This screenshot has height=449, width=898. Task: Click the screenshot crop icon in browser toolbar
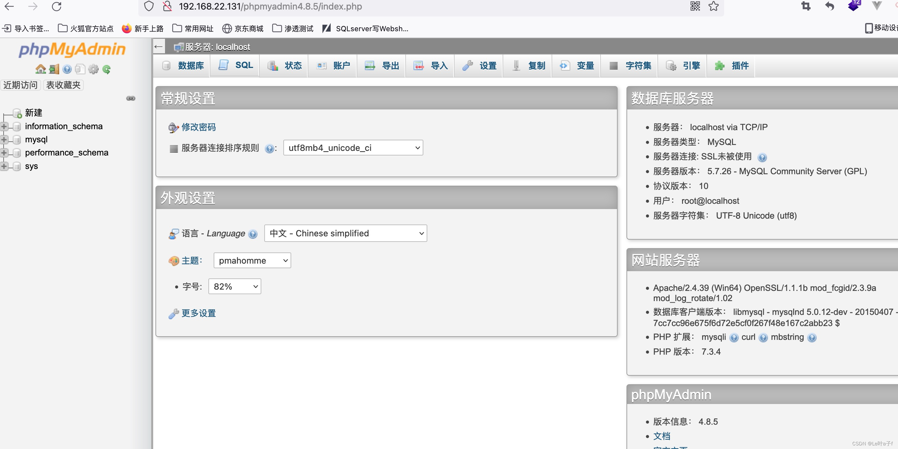click(806, 6)
